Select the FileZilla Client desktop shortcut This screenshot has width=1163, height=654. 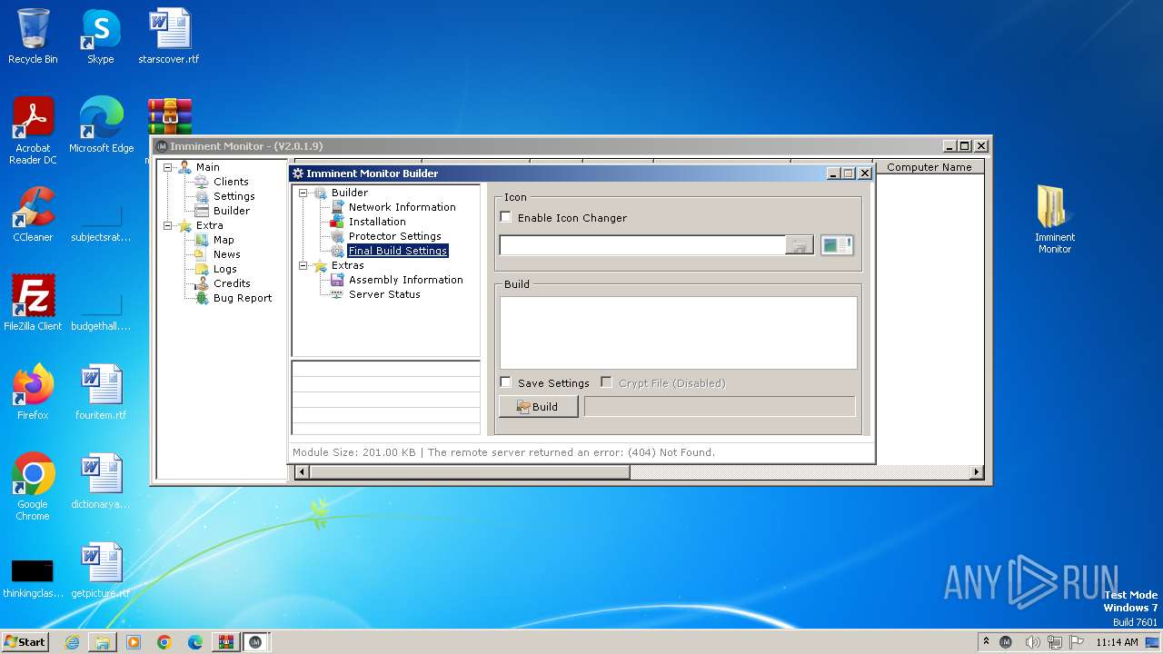(x=33, y=303)
